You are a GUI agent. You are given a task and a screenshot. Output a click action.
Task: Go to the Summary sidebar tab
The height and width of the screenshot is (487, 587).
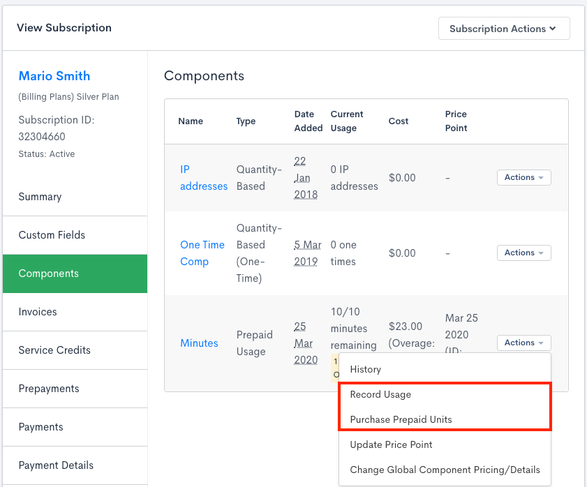[40, 197]
